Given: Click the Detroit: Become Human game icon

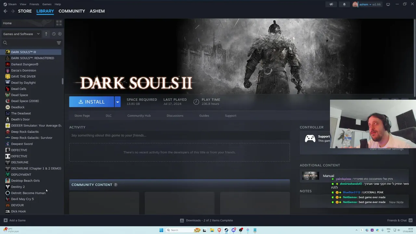Looking at the screenshot, I should [8, 193].
